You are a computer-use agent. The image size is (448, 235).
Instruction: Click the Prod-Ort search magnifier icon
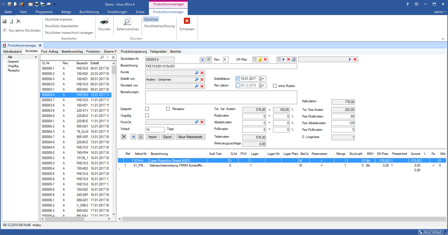(197, 122)
